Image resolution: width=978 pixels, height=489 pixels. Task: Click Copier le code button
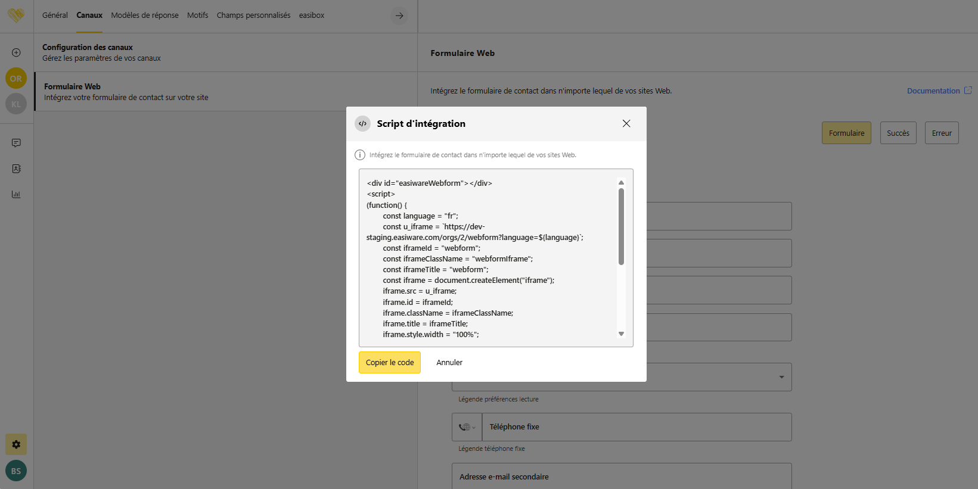coord(389,362)
